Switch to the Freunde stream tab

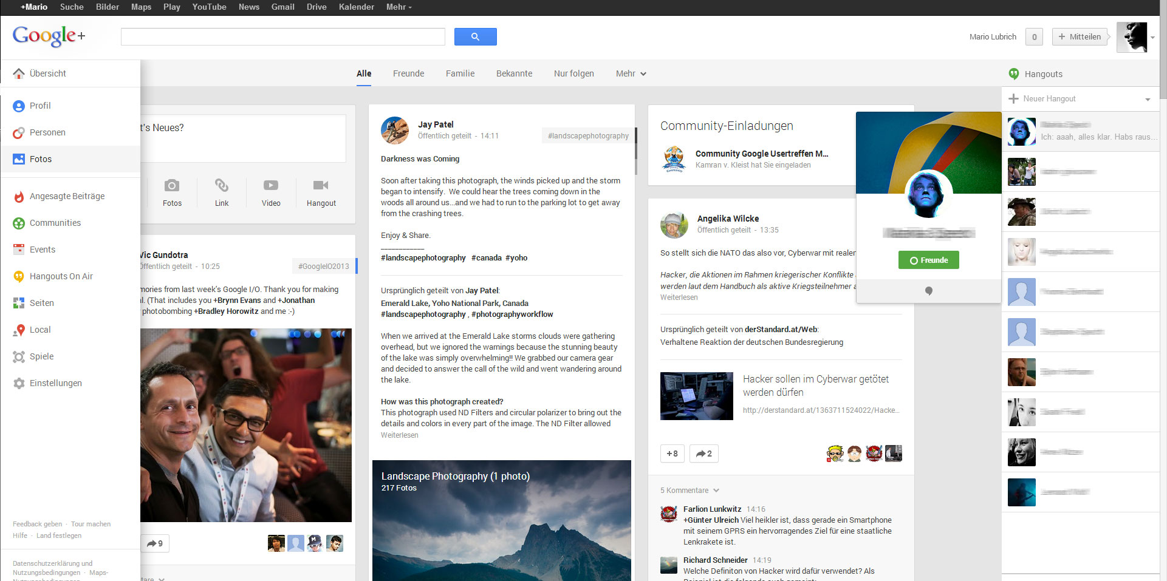point(408,73)
